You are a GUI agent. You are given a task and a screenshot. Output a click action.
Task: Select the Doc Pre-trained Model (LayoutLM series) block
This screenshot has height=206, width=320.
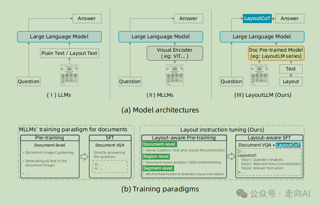coord(276,53)
